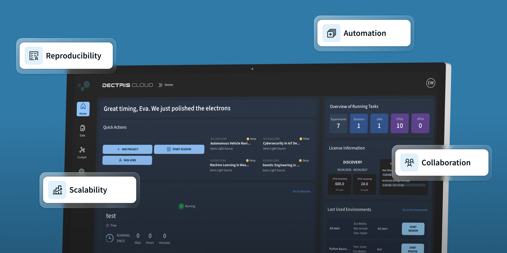The width and height of the screenshot is (507, 253).
Task: Open the Home sidebar item
Action: (x=83, y=109)
